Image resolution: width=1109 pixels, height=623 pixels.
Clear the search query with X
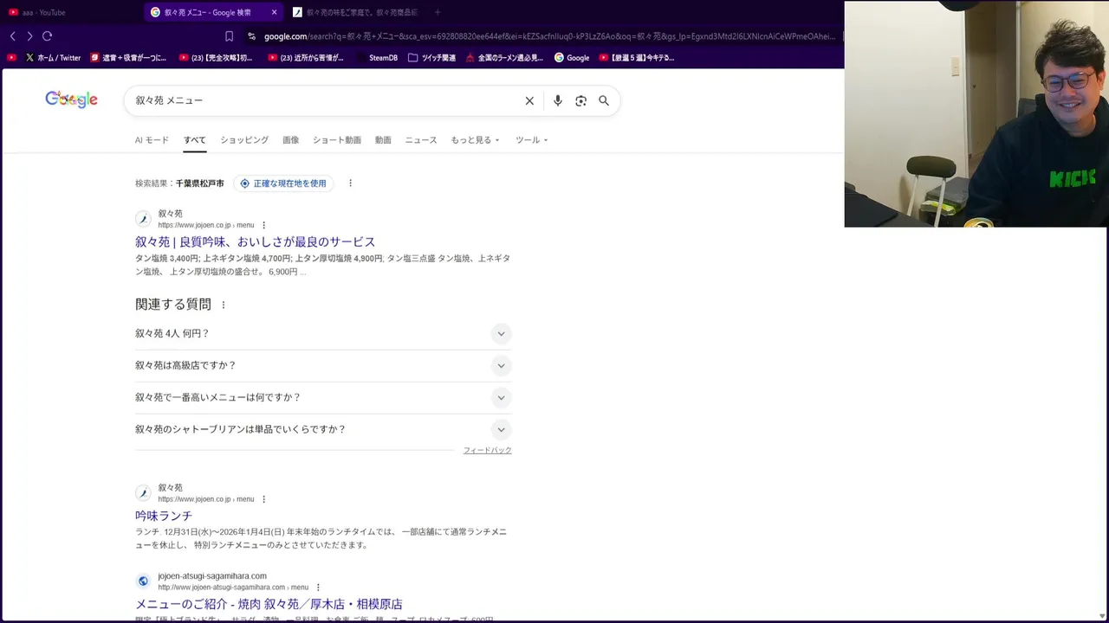(x=529, y=101)
